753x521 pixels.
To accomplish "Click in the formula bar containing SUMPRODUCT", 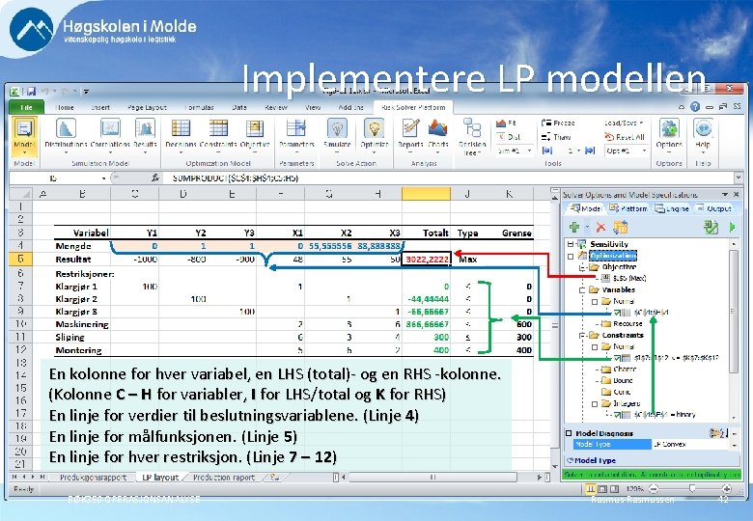I will pos(452,178).
